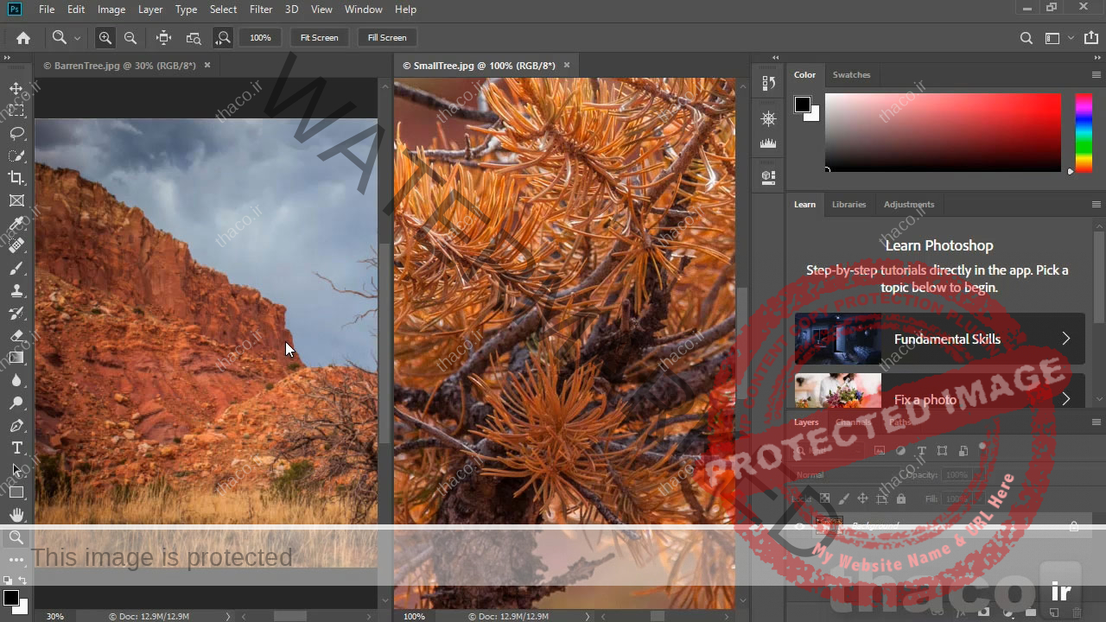
Task: Swap foreground and background colors in the toolbox
Action: 22,581
